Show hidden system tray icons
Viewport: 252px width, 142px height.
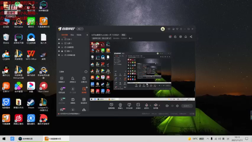point(208,139)
